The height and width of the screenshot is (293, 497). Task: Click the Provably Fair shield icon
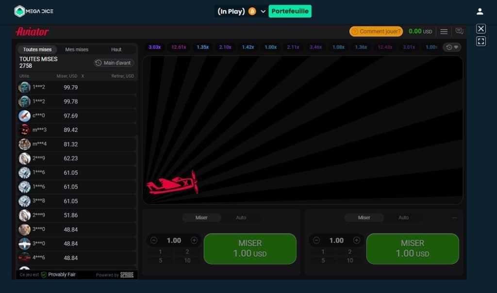click(x=44, y=275)
